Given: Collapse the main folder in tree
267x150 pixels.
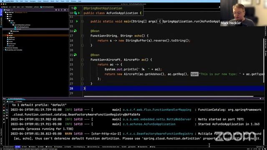Looking at the screenshot, I should 8,20.
